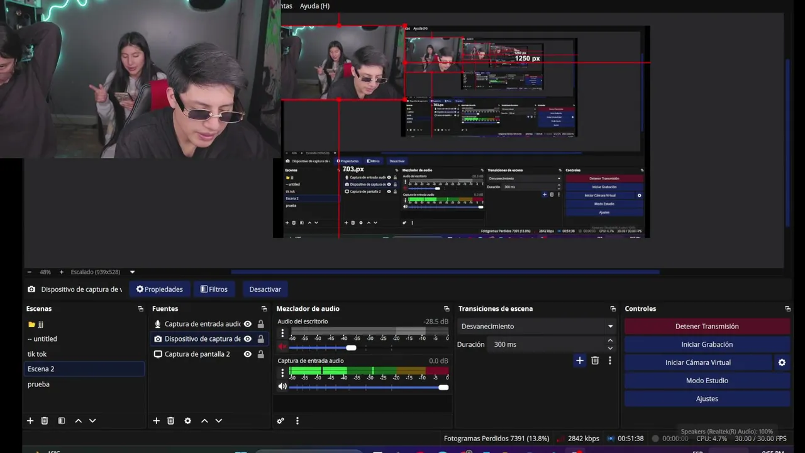Toggle lock on Captura de pantalla 2
Screen dimensions: 805x453
coord(260,354)
